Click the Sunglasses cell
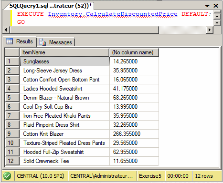The width and height of the screenshot is (223, 183). (64, 61)
